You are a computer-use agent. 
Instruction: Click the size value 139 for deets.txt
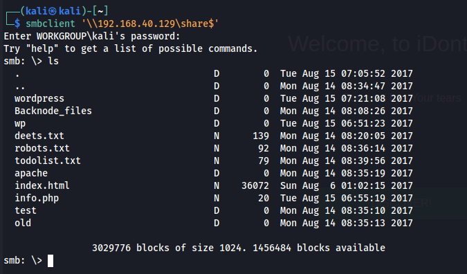point(261,136)
